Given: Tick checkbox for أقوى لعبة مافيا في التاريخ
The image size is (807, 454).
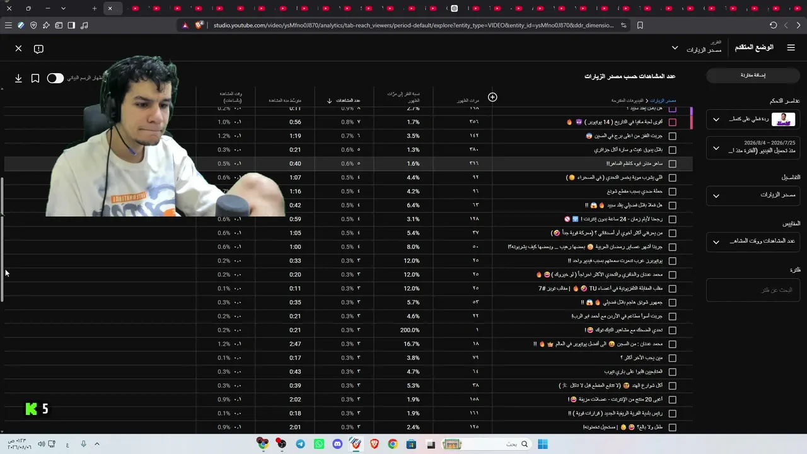Looking at the screenshot, I should pyautogui.click(x=673, y=122).
